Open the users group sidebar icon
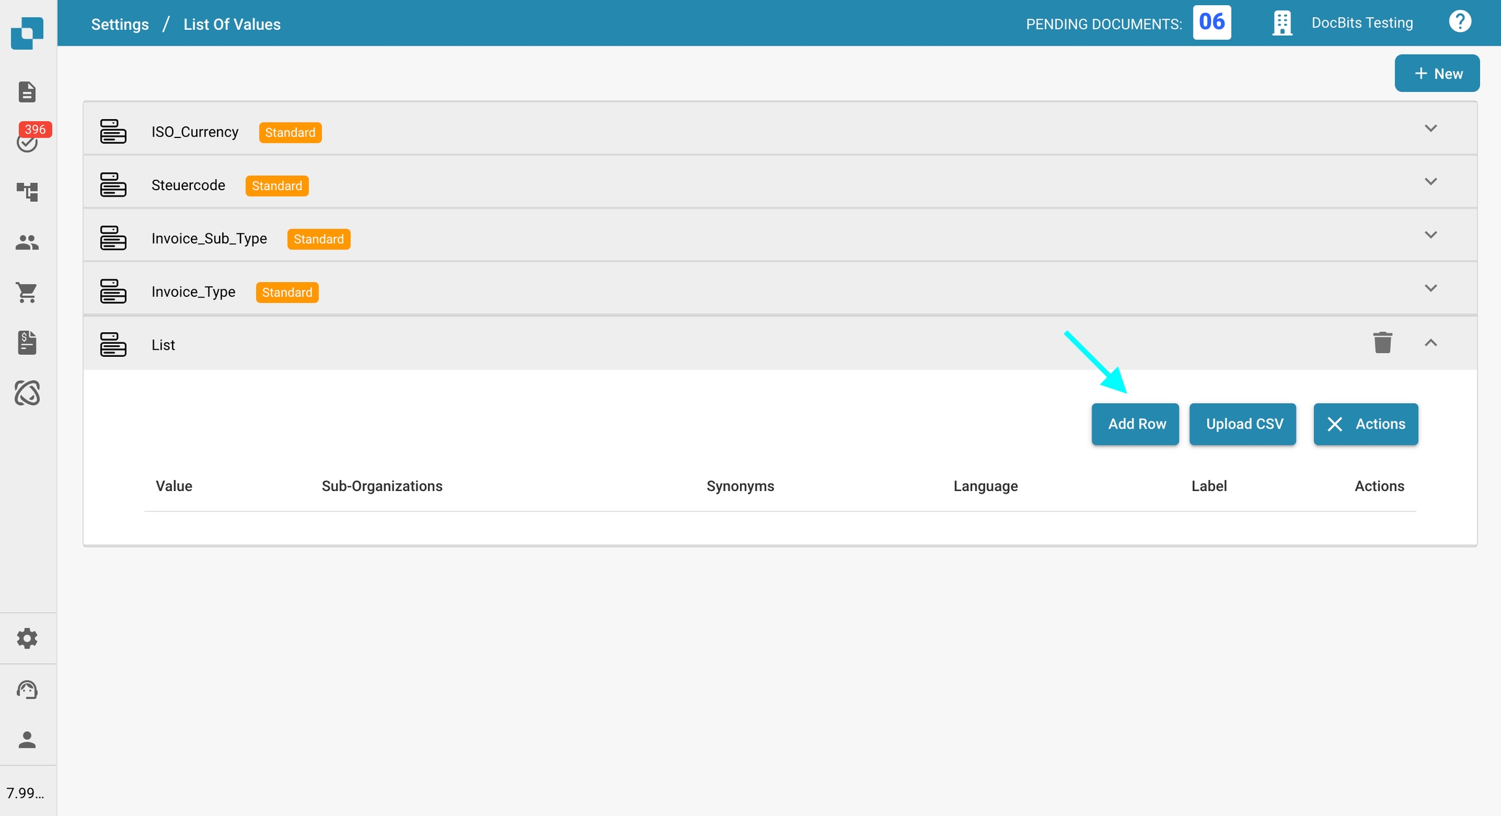This screenshot has width=1501, height=816. pyautogui.click(x=27, y=242)
